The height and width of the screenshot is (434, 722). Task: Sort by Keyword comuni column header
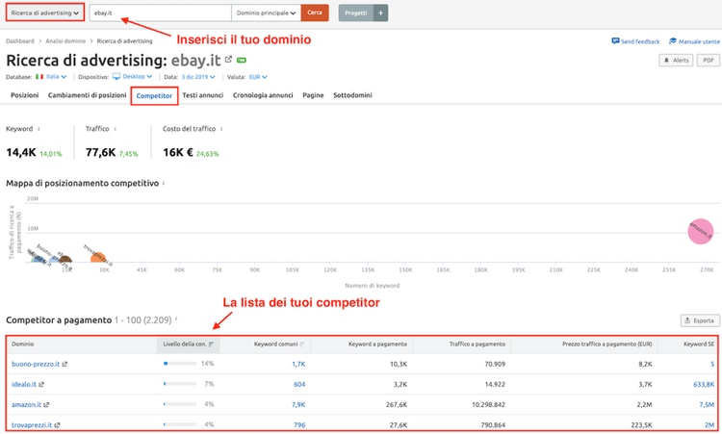click(x=279, y=345)
